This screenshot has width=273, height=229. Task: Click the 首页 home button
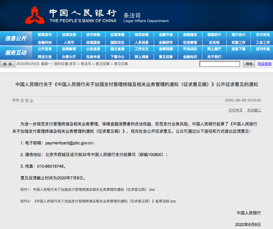8,64
